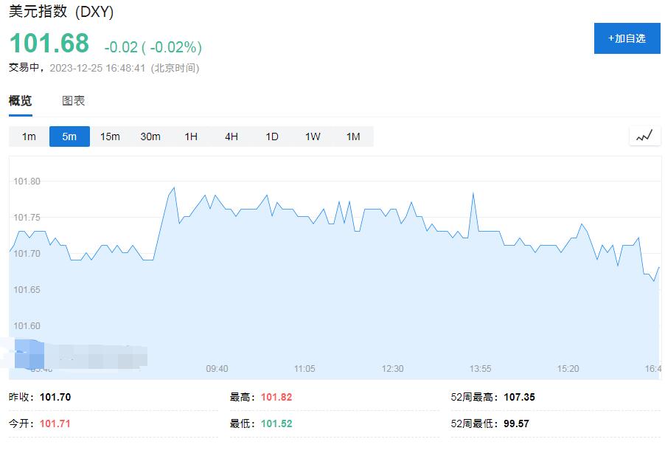Screen dimensions: 665x453
Task: Click the chart peak near 101.80
Action: pyautogui.click(x=174, y=187)
